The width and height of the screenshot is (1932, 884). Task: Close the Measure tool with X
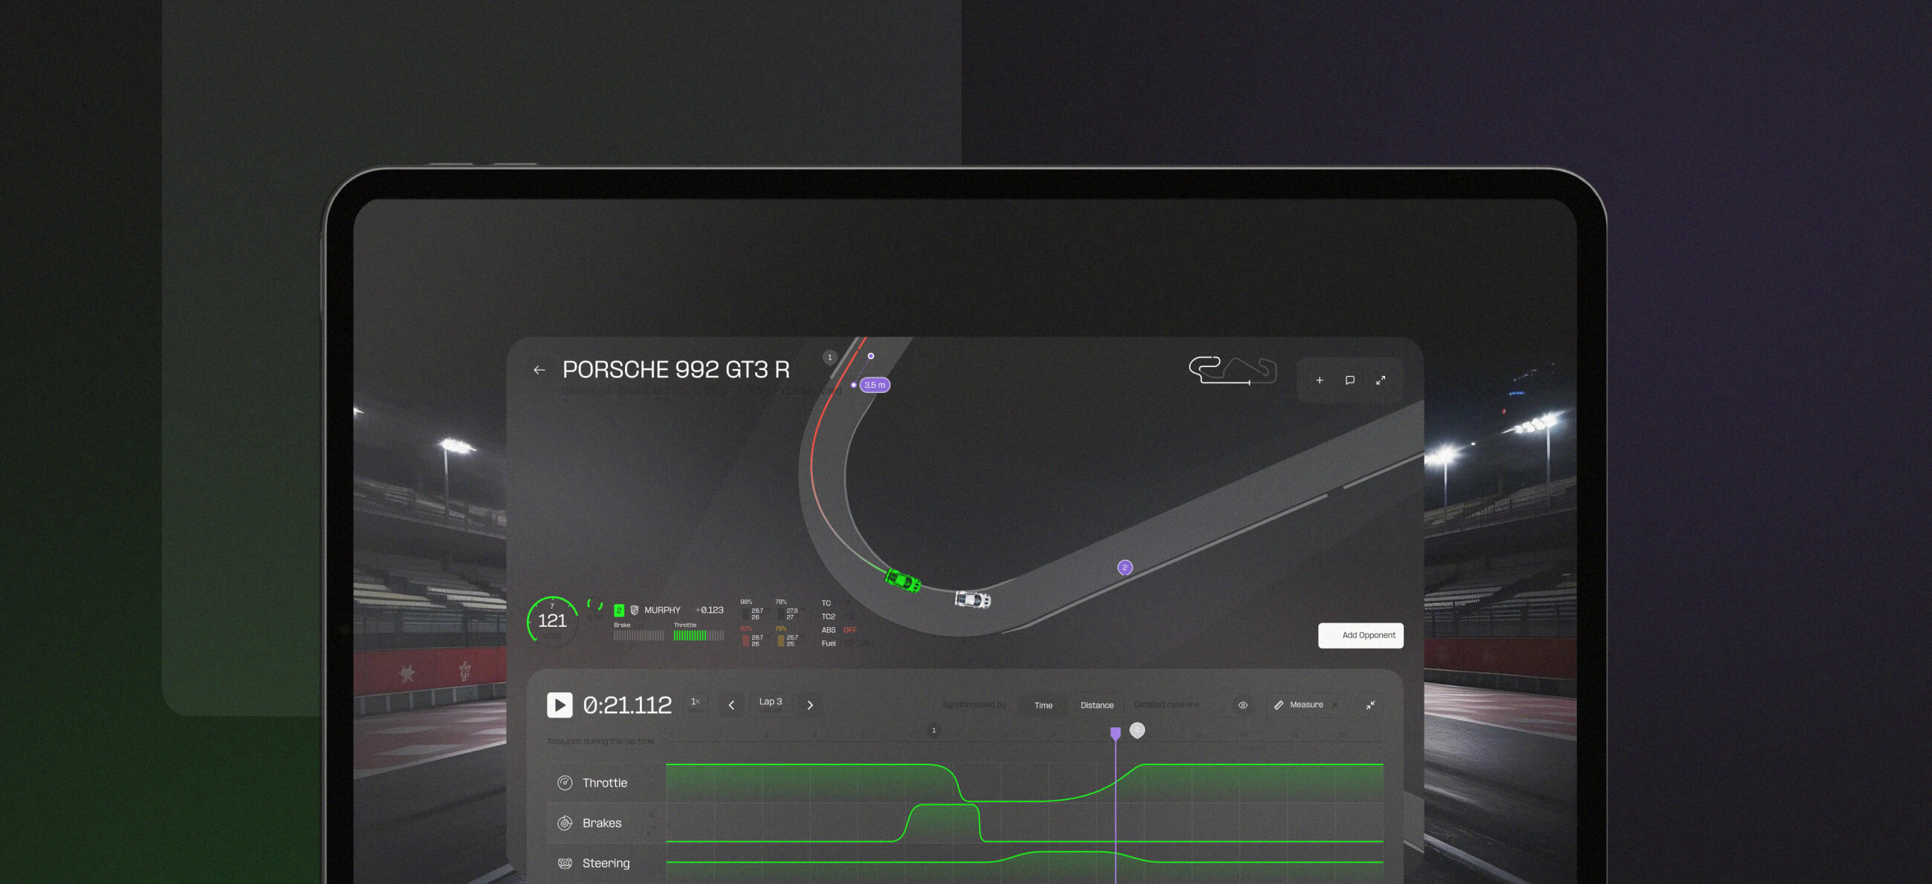(1335, 705)
